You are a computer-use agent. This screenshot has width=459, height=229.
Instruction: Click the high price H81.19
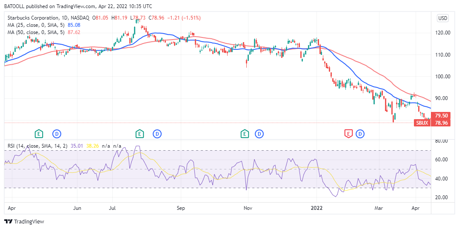120,18
